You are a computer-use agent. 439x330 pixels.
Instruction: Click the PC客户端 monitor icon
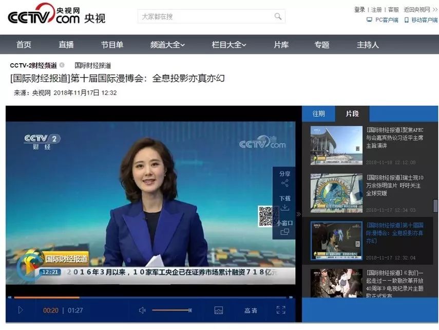pyautogui.click(x=369, y=20)
